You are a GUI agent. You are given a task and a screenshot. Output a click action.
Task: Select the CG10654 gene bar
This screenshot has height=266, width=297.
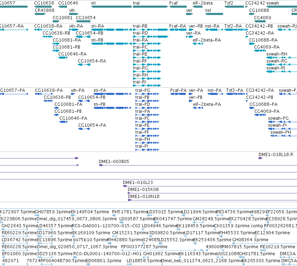(83, 21)
